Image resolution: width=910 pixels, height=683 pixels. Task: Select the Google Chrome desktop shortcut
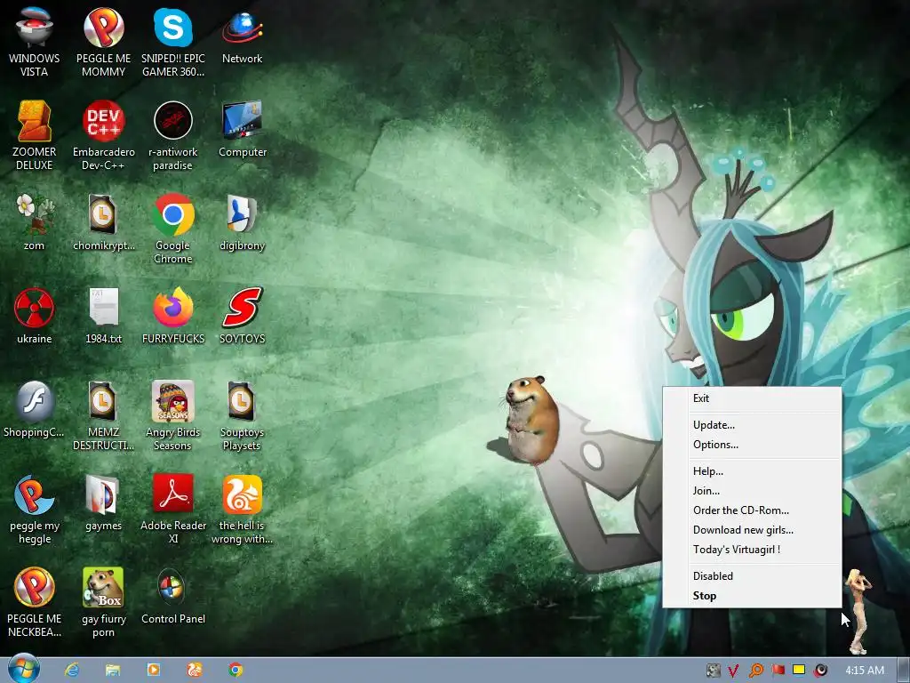tap(173, 229)
